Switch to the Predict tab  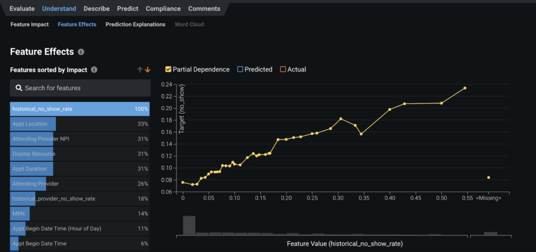128,8
